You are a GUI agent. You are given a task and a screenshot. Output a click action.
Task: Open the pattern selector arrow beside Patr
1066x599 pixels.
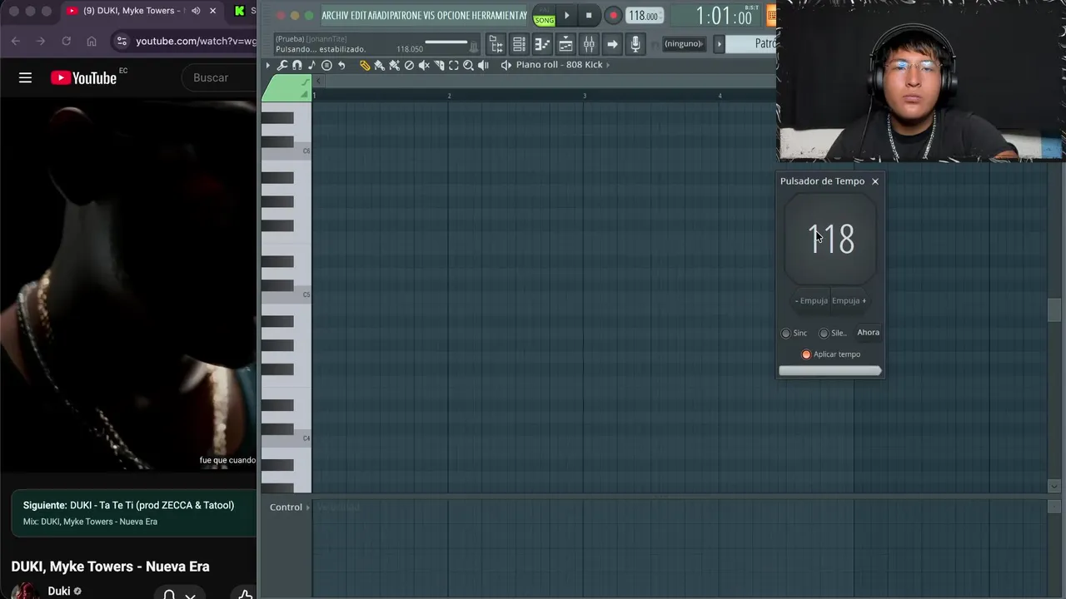tap(719, 43)
